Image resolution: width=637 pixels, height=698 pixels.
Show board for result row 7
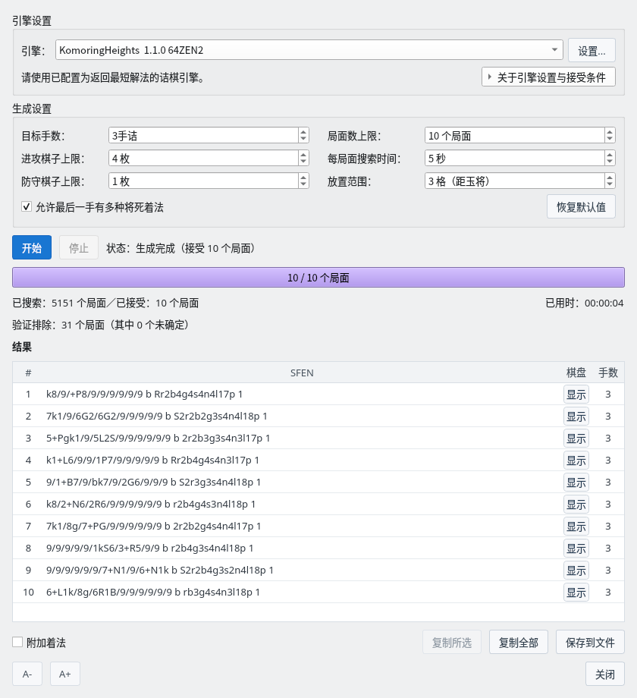576,527
